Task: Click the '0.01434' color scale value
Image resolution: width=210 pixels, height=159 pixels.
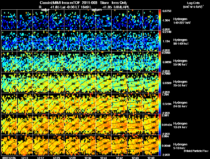Action: [167, 125]
